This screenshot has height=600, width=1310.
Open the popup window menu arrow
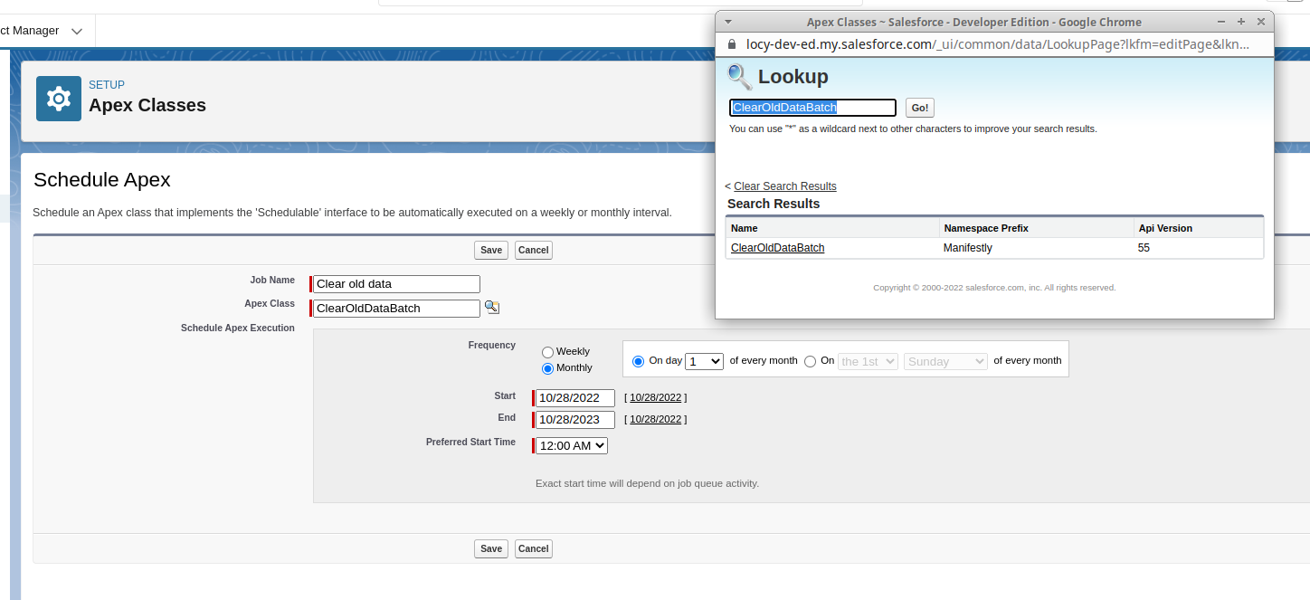coord(728,22)
